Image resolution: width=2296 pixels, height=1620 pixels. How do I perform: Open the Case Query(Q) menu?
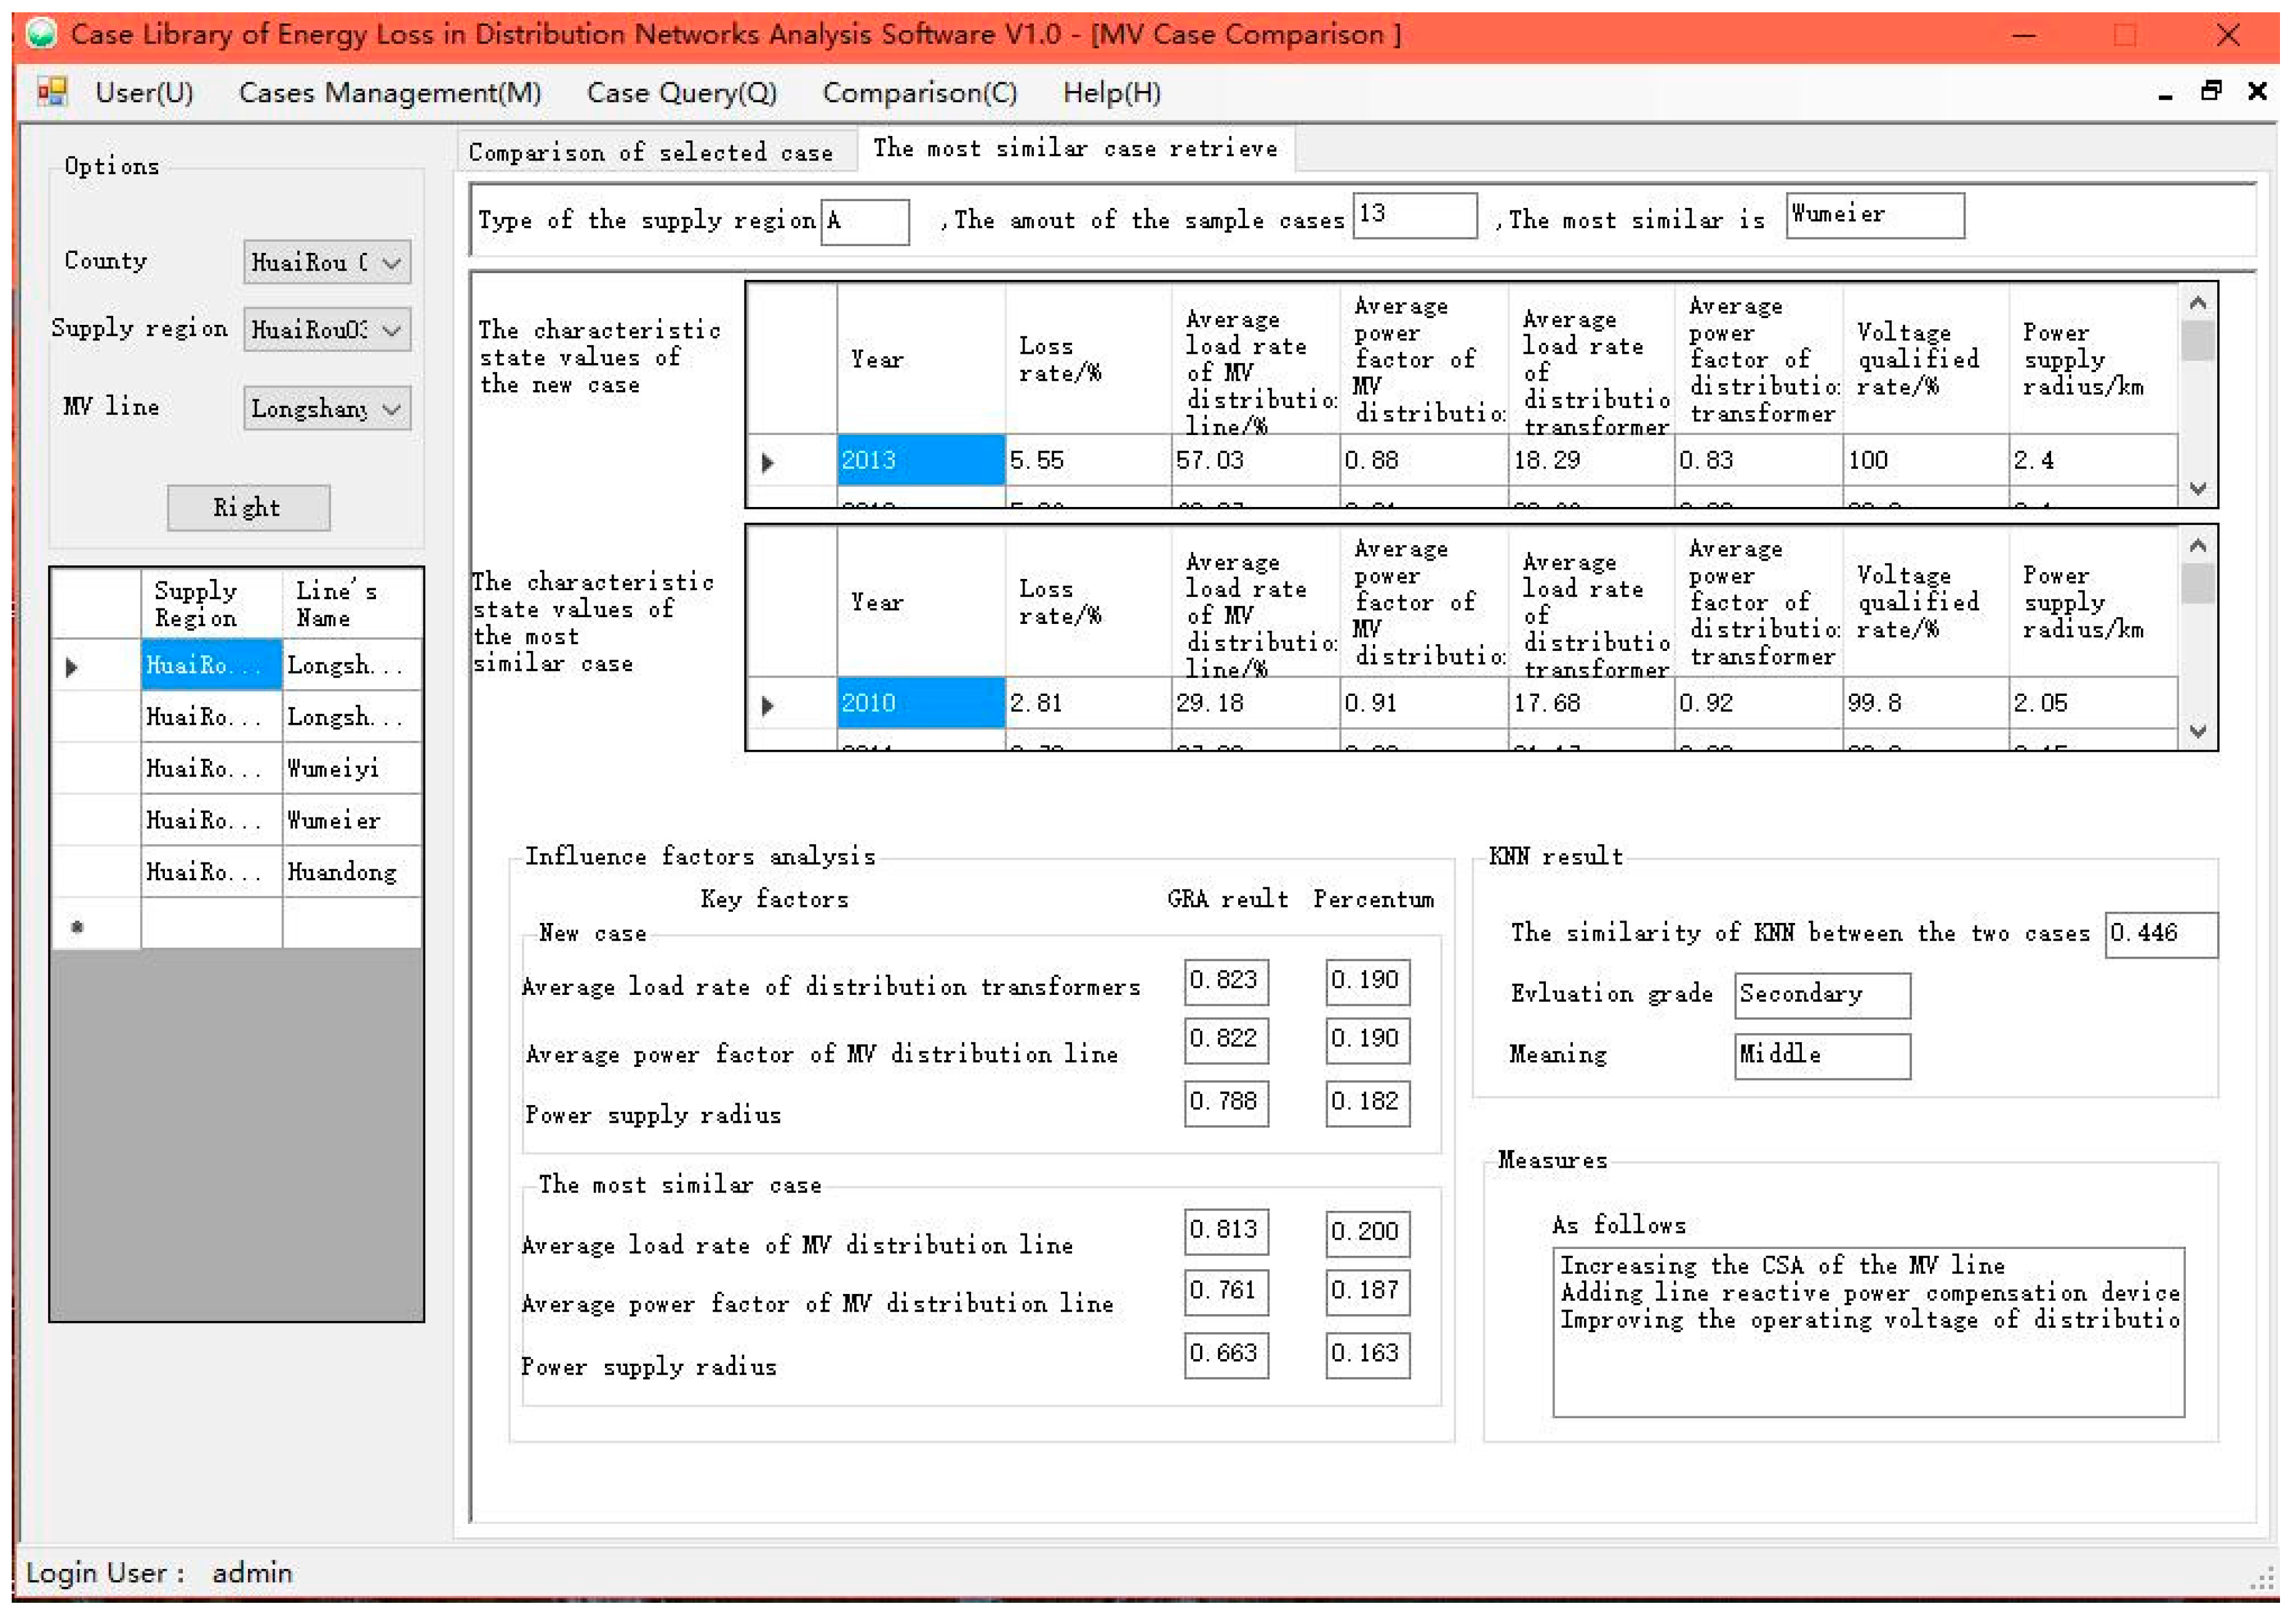point(681,93)
